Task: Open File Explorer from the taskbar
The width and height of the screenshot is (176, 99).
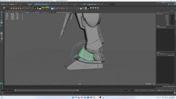Action: tap(94, 97)
